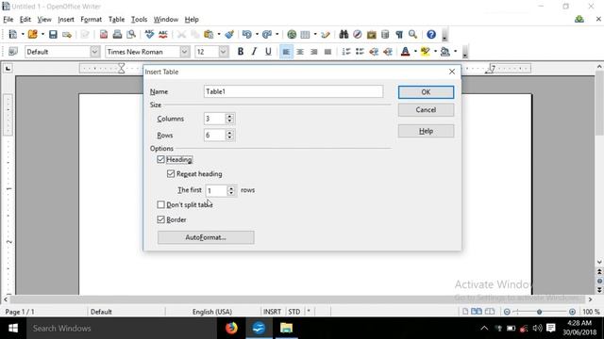Align text left
This screenshot has width=604, height=339.
pyautogui.click(x=286, y=52)
